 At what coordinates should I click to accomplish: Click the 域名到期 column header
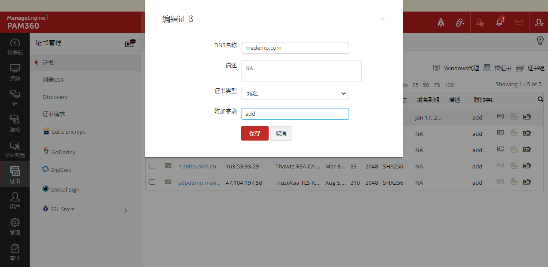[x=428, y=100]
